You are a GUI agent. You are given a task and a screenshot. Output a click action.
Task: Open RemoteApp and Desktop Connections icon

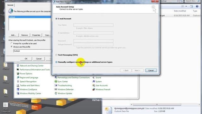56,78
